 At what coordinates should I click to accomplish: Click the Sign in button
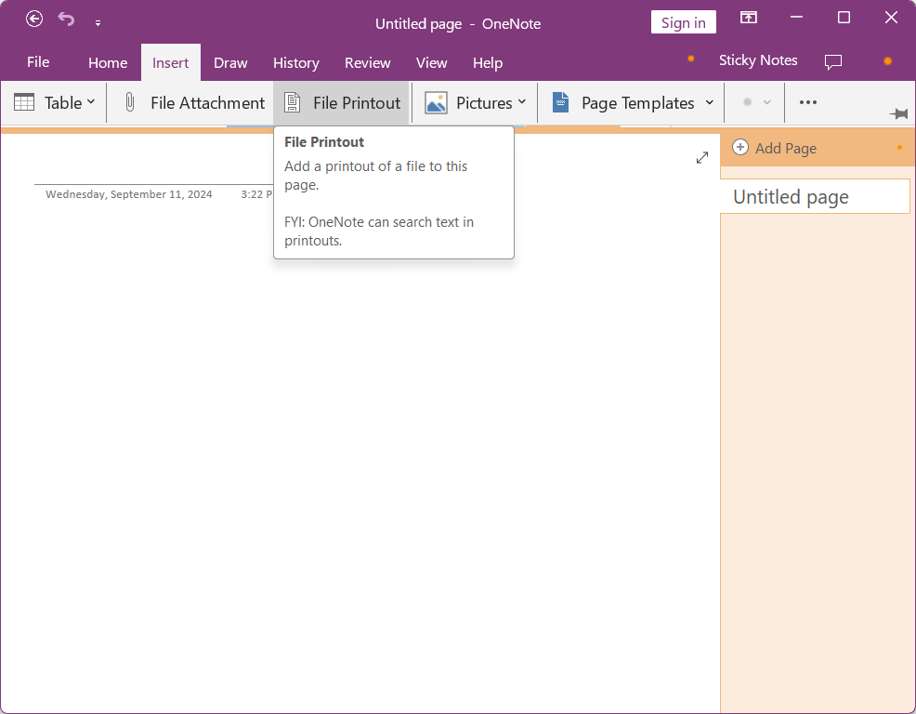tap(683, 23)
